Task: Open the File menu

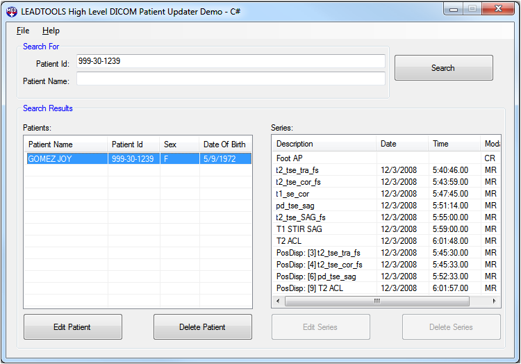Action: (x=23, y=31)
